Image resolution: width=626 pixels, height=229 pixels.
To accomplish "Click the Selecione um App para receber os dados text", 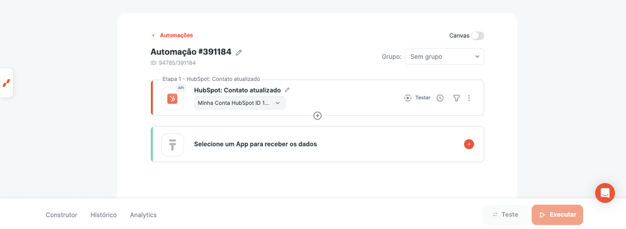I will click(256, 144).
